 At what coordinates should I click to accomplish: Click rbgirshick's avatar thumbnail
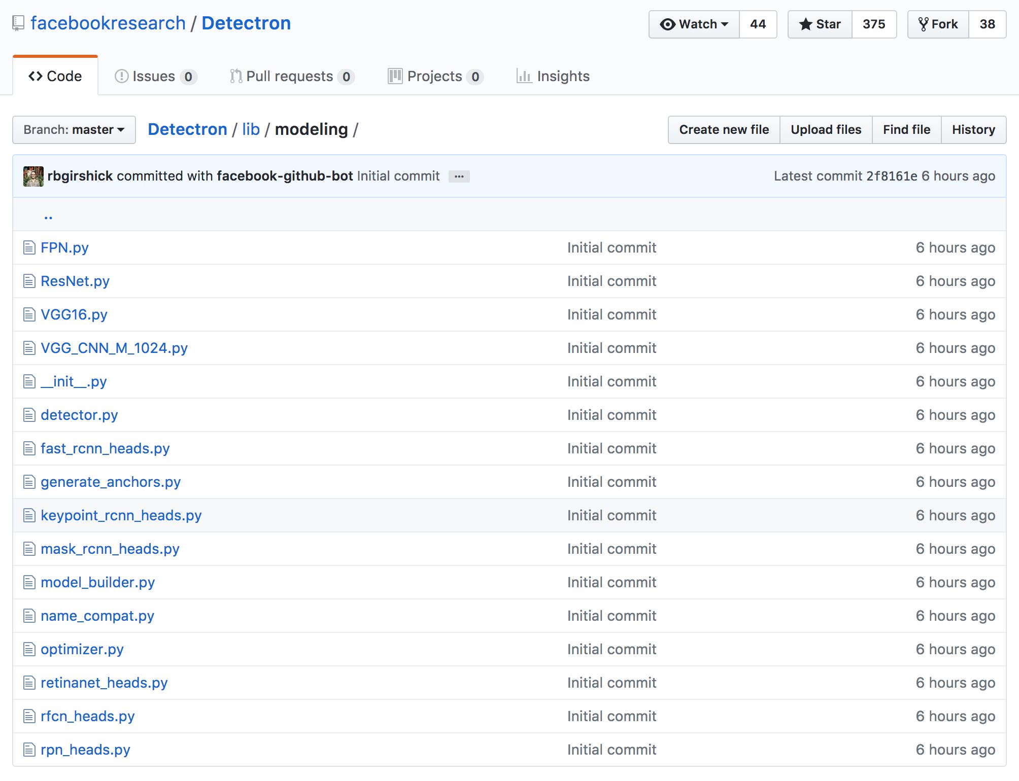point(33,176)
